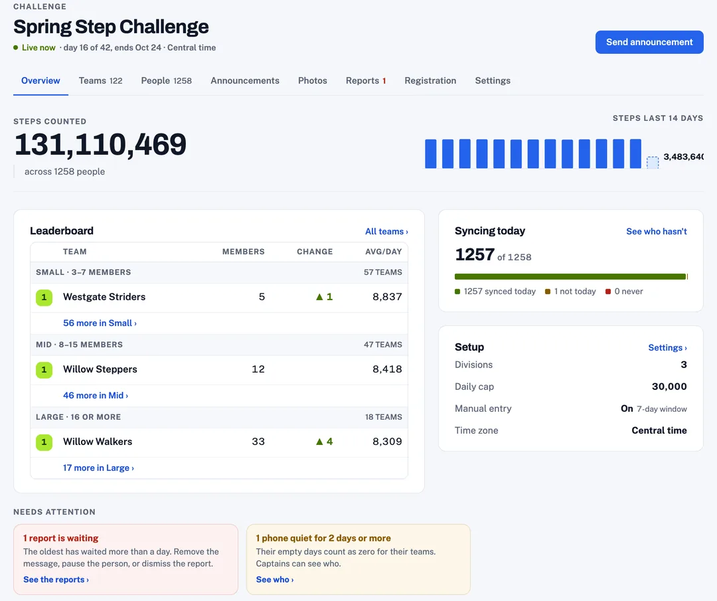
Task: Switch to the Overview tab
Action: tap(40, 80)
